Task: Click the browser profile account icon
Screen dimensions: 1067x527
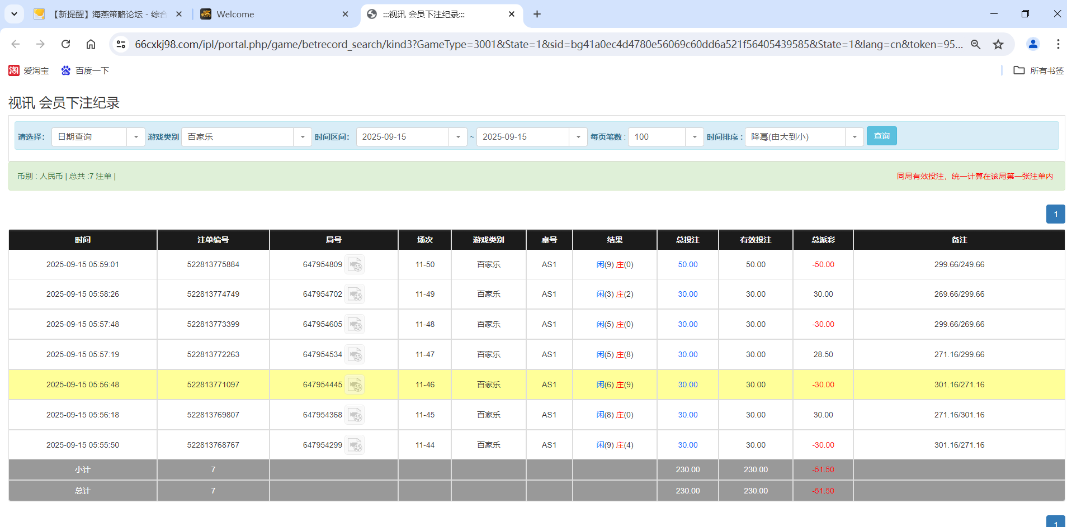Action: tap(1032, 44)
